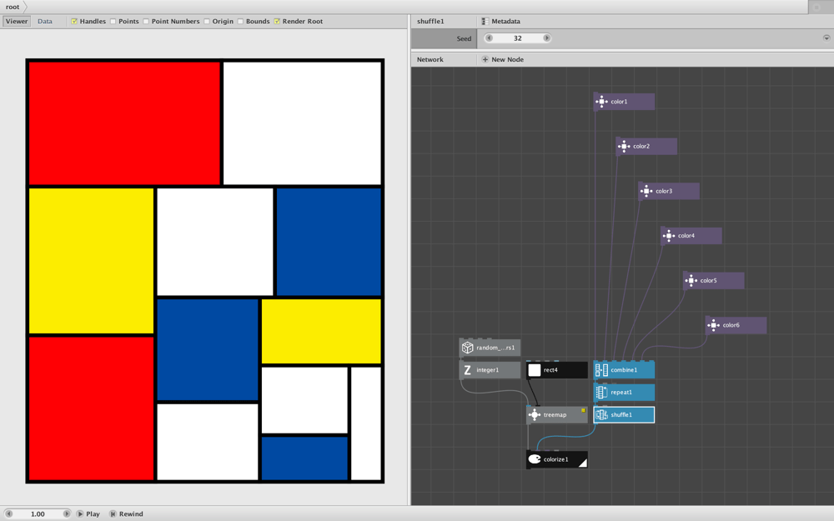
Task: Click the top-left red rectangle in viewer
Action: [124, 123]
